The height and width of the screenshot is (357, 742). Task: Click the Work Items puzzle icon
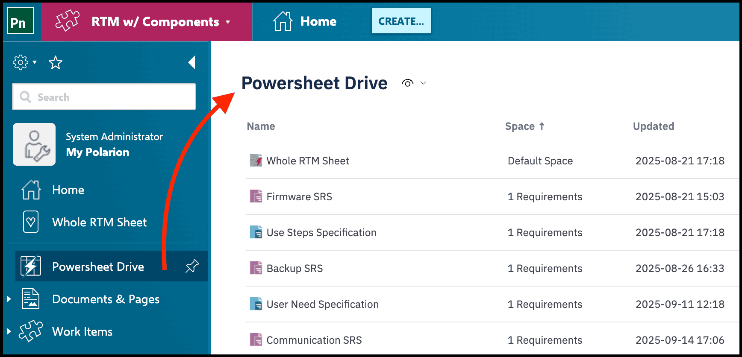31,331
